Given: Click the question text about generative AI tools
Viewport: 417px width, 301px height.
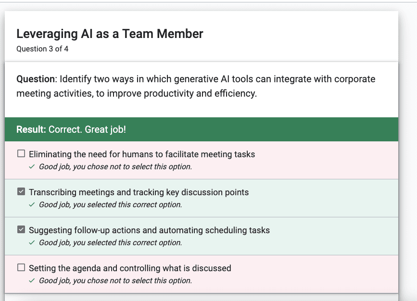Looking at the screenshot, I should [x=196, y=86].
